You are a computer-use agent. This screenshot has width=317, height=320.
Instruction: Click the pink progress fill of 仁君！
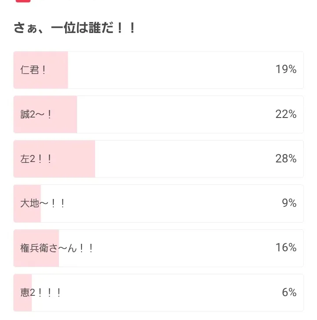[57, 70]
